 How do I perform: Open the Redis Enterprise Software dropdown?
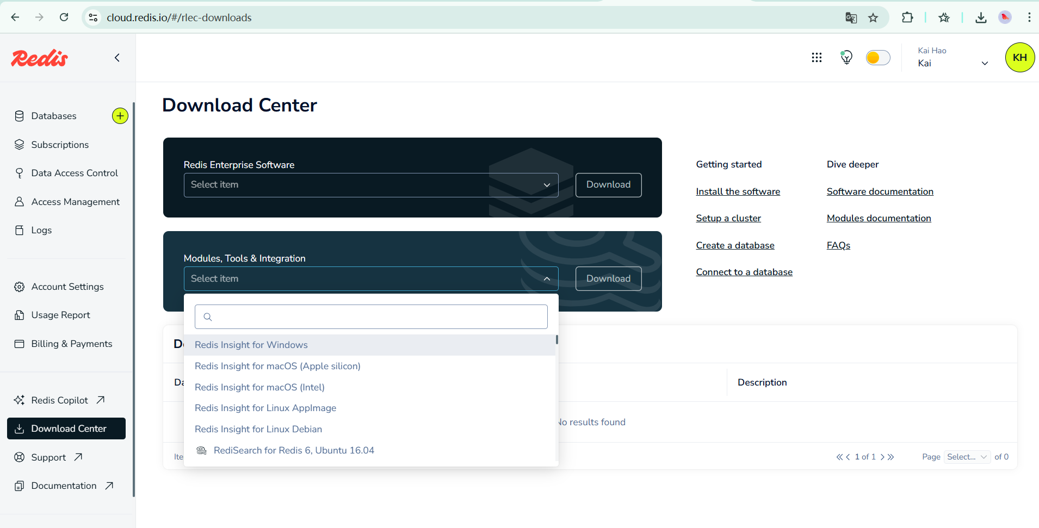pyautogui.click(x=371, y=185)
